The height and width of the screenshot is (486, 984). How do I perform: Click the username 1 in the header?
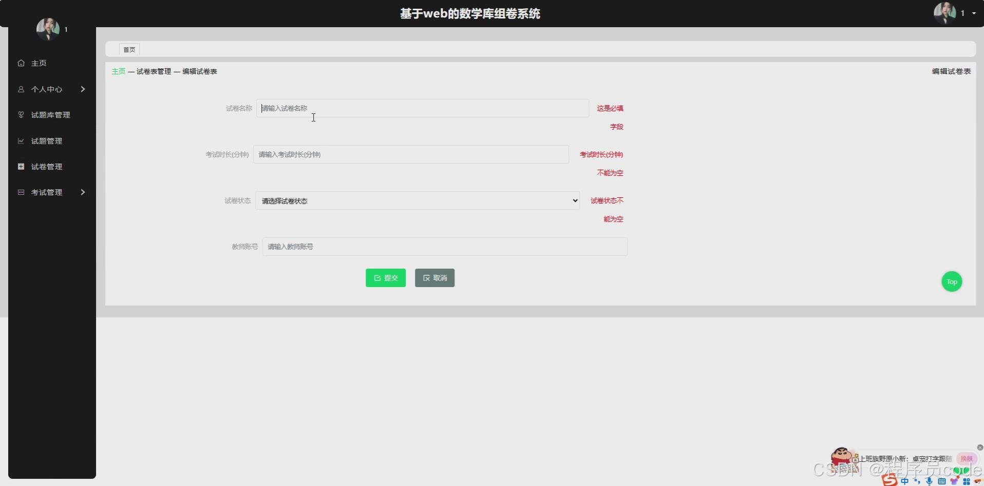click(962, 13)
